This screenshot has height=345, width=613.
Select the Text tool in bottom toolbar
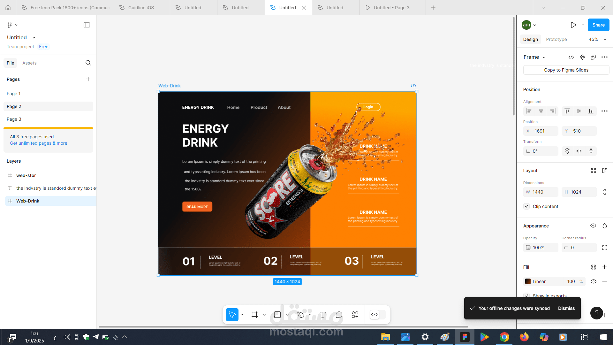pos(323,315)
